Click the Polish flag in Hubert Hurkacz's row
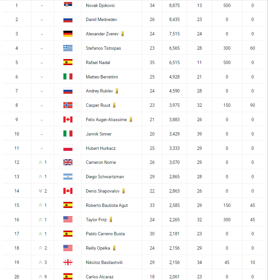Image resolution: width=268 pixels, height=280 pixels. pos(68,148)
